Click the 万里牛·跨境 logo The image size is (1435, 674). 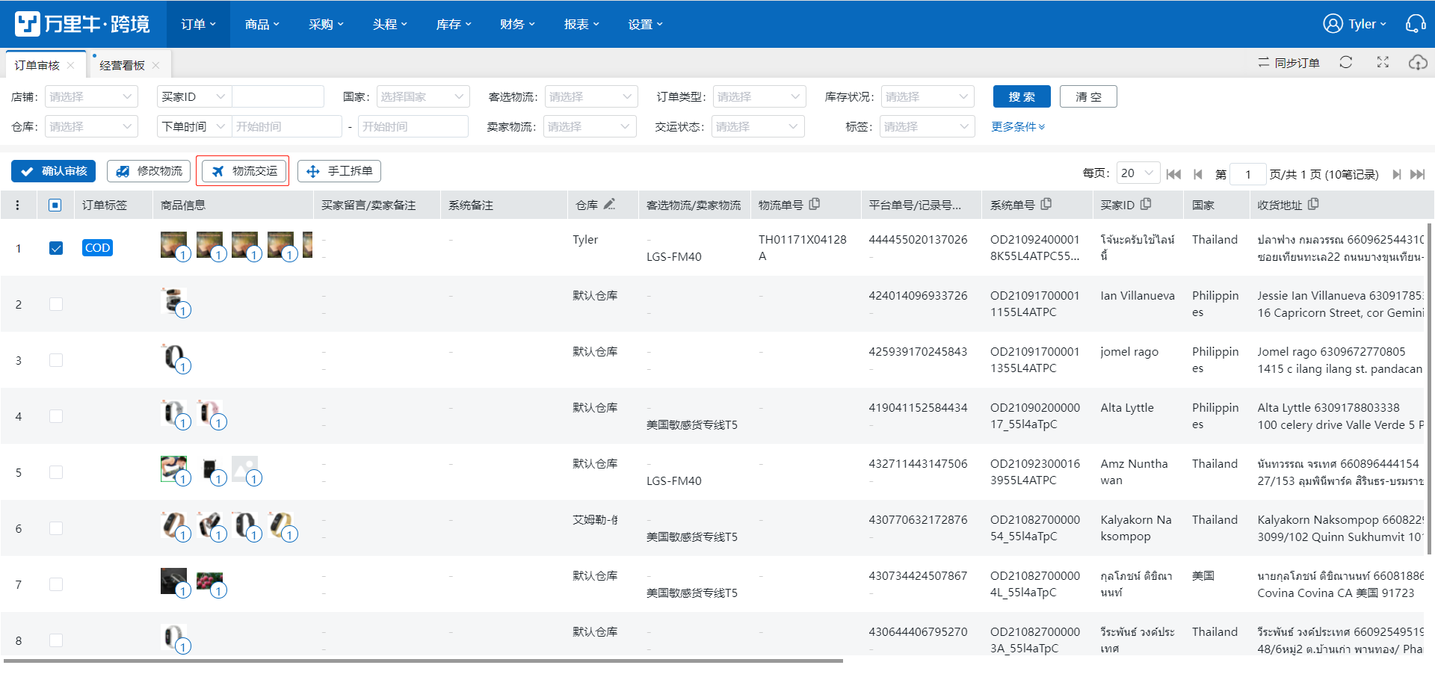(x=82, y=24)
